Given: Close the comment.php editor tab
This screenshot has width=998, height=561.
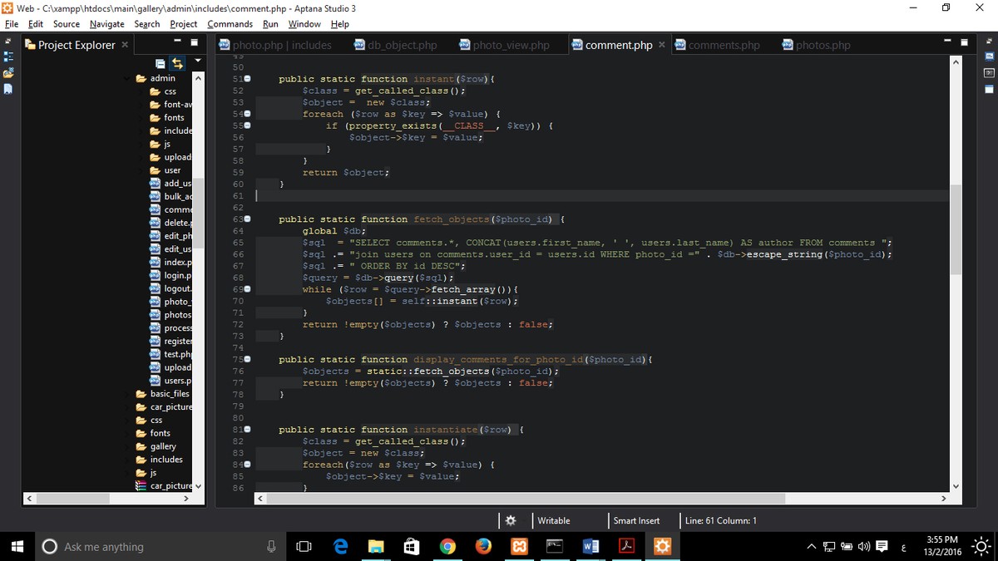Looking at the screenshot, I should [x=661, y=45].
